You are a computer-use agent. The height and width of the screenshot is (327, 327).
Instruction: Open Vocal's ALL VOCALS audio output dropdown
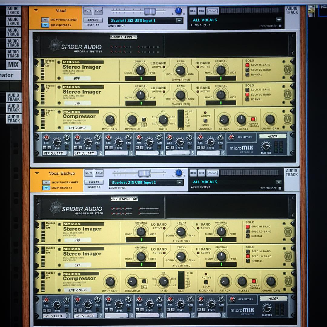click(x=279, y=20)
